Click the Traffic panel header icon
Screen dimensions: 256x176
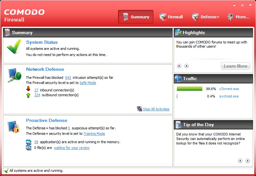click(x=178, y=79)
